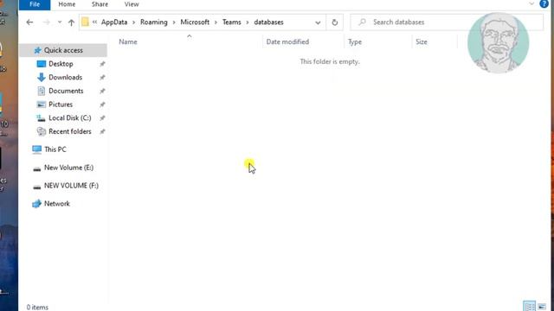554x311 pixels.
Task: Open Documents in Quick access
Action: tap(66, 91)
